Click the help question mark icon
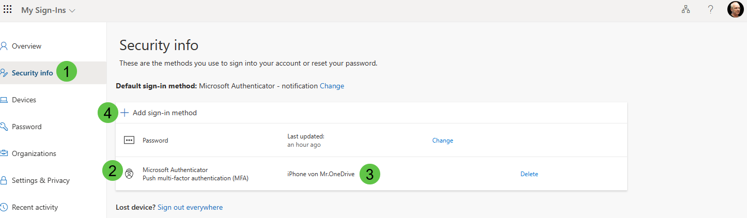The height and width of the screenshot is (218, 747). pos(711,10)
